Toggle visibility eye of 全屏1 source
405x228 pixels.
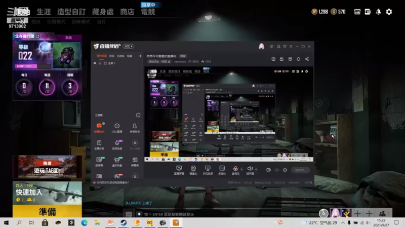pos(95,63)
